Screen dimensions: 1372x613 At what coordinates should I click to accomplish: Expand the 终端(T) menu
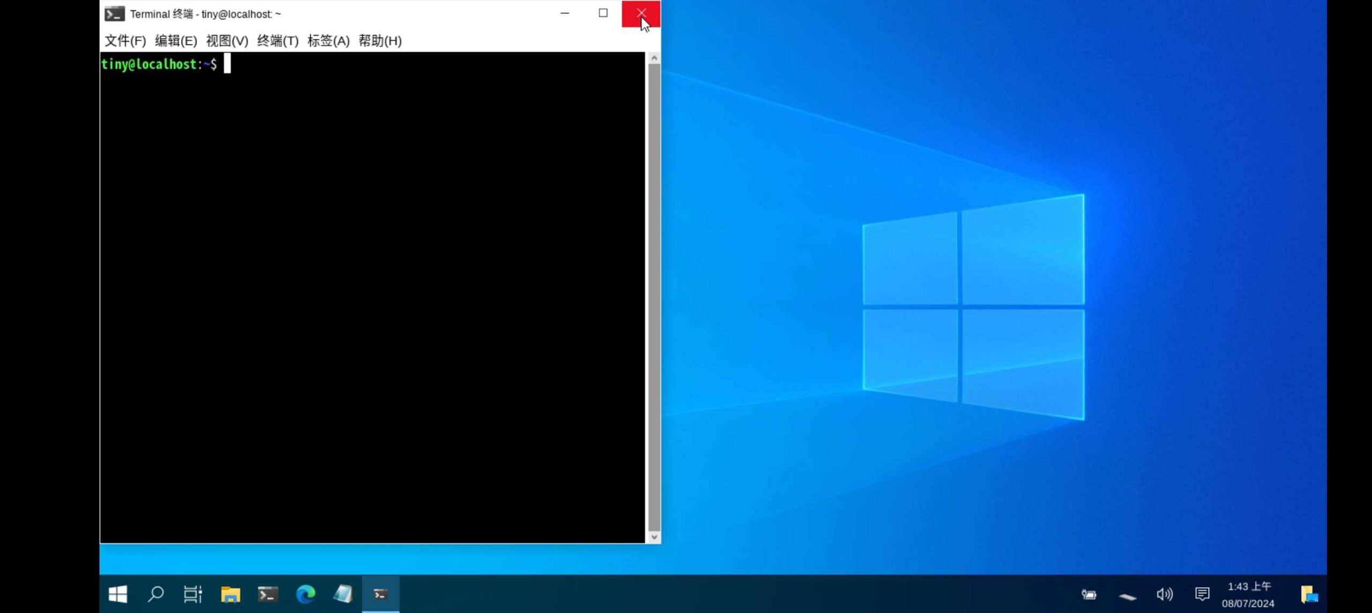click(278, 41)
